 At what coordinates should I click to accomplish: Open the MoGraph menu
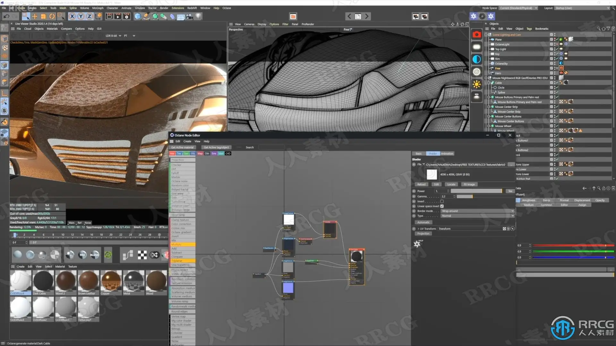(x=98, y=8)
